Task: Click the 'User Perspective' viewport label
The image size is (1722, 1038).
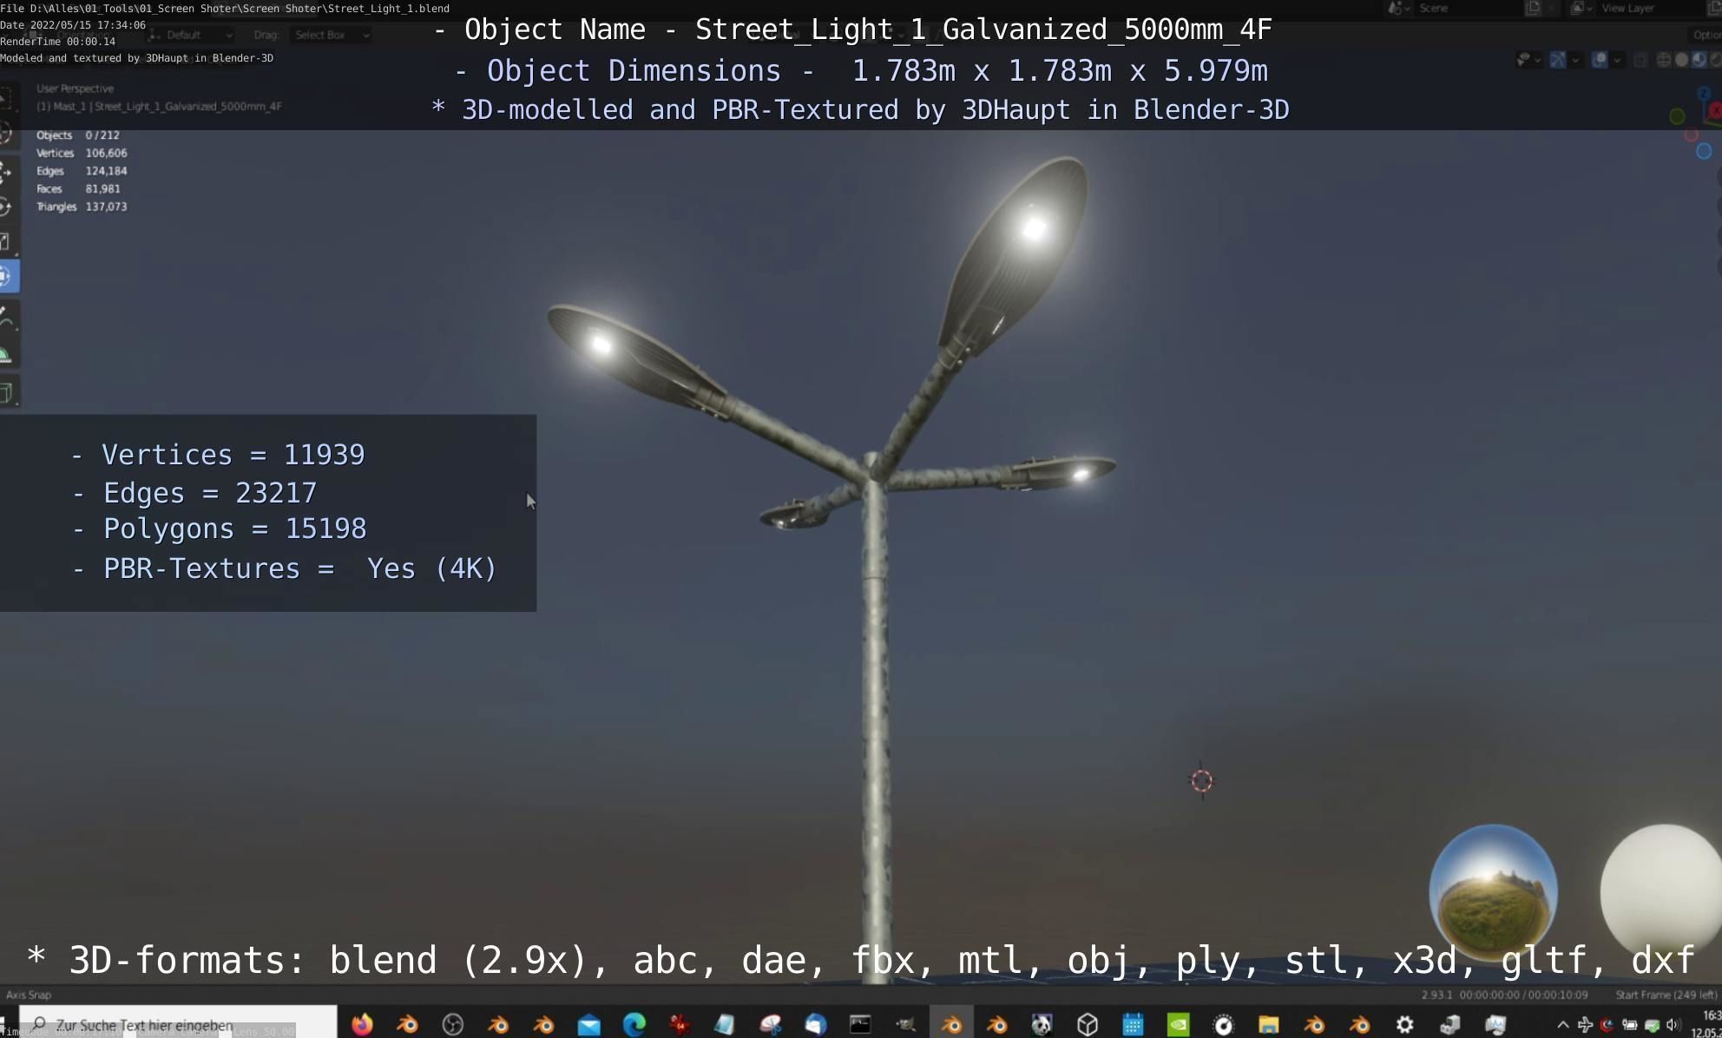Action: (x=75, y=89)
